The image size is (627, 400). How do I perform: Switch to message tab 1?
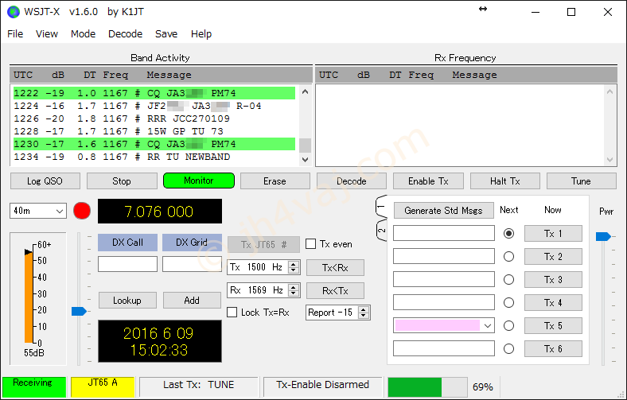coord(381,207)
